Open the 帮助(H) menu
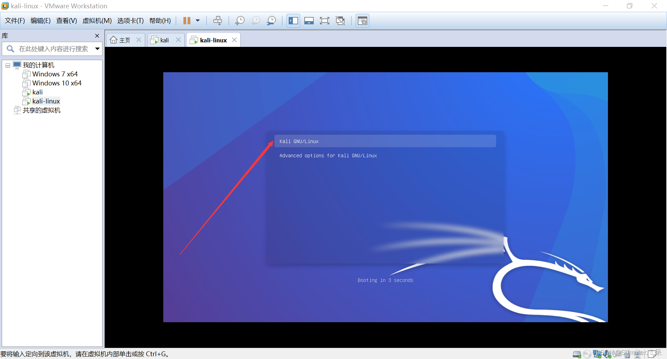This screenshot has height=359, width=667. [x=160, y=21]
